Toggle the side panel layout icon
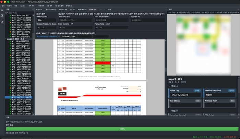The width and height of the screenshot is (240, 139). (x=2, y=16)
